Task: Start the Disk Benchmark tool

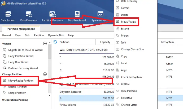Action: 77,16
